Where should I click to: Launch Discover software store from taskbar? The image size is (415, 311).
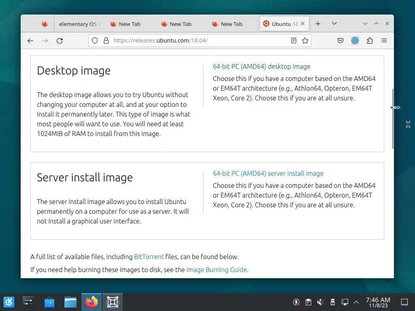coord(49,302)
